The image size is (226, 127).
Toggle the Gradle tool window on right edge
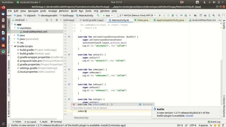pyautogui.click(x=224, y=24)
